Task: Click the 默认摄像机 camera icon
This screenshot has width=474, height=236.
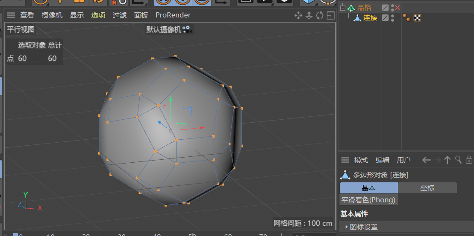Action: [x=186, y=29]
